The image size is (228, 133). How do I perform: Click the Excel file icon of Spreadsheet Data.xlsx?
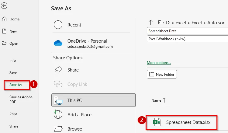pos(157,122)
